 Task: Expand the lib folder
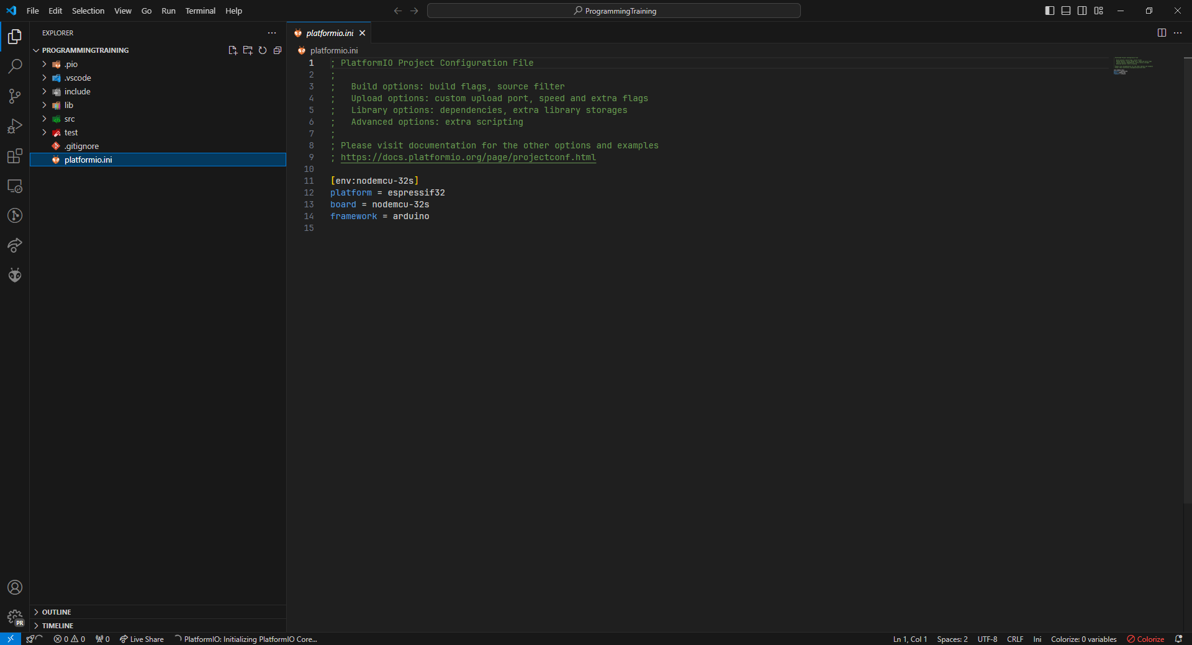click(158, 105)
